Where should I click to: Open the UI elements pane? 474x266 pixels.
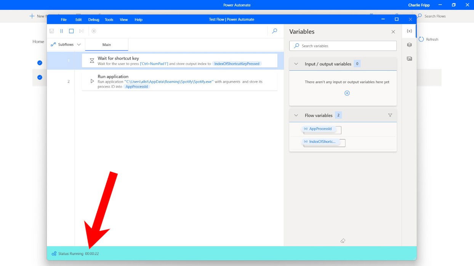point(409,44)
